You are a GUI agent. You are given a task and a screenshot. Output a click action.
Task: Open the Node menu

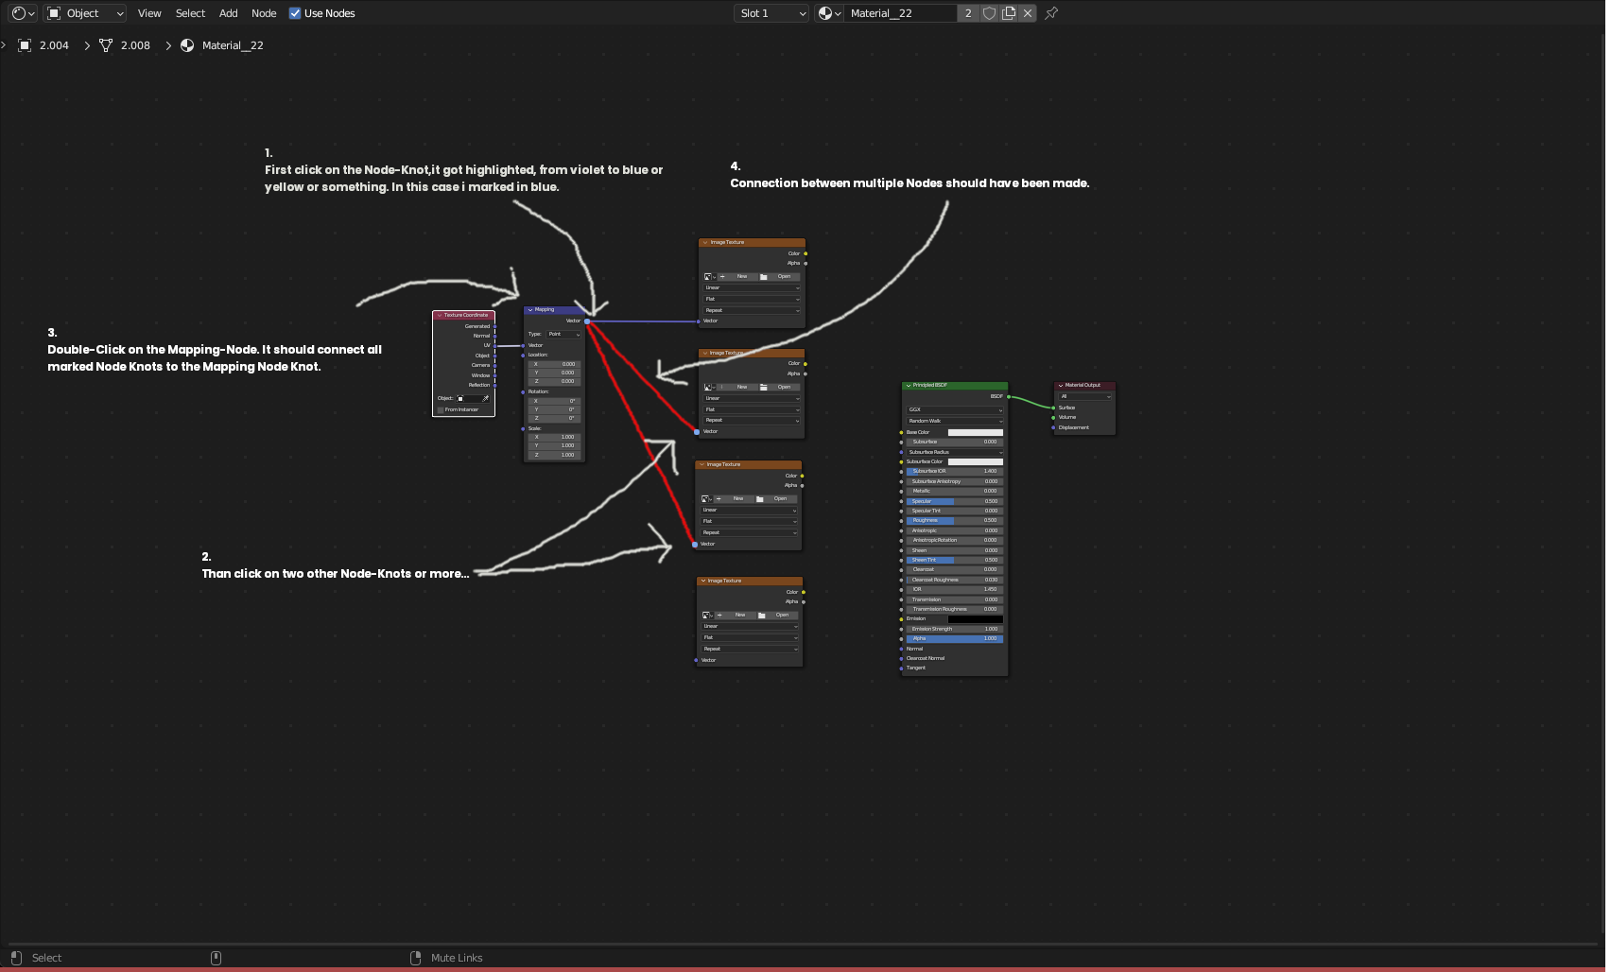(264, 13)
